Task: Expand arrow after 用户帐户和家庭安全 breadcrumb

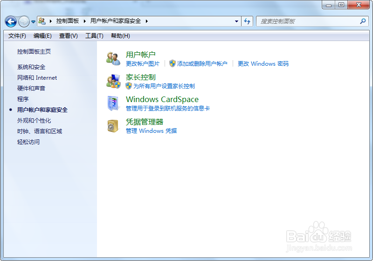Action: point(147,21)
